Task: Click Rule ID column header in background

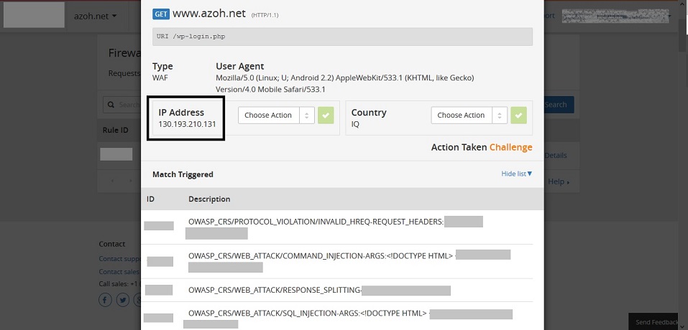Action: tap(116, 130)
